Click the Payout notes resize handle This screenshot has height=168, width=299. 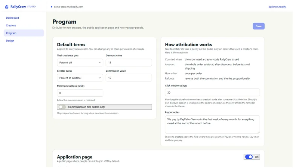259,132
